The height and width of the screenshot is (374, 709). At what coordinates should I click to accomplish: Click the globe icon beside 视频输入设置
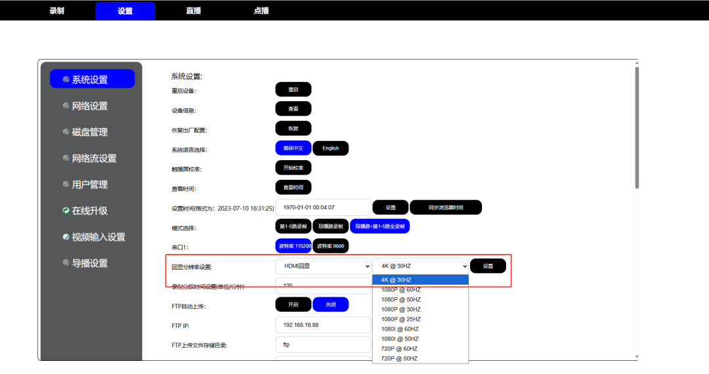(x=66, y=237)
